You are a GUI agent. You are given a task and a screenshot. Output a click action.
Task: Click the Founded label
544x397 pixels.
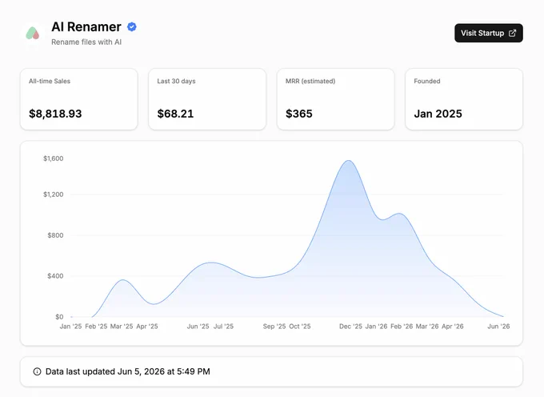(427, 81)
